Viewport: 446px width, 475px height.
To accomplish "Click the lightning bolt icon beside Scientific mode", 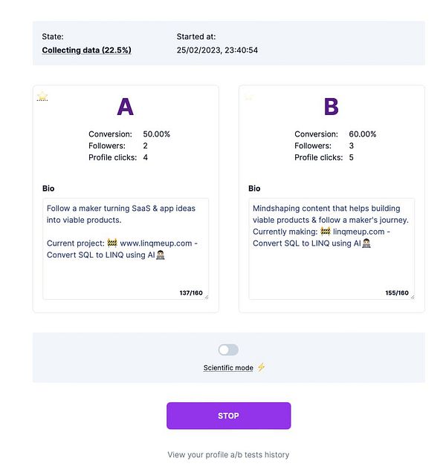I will pos(261,367).
